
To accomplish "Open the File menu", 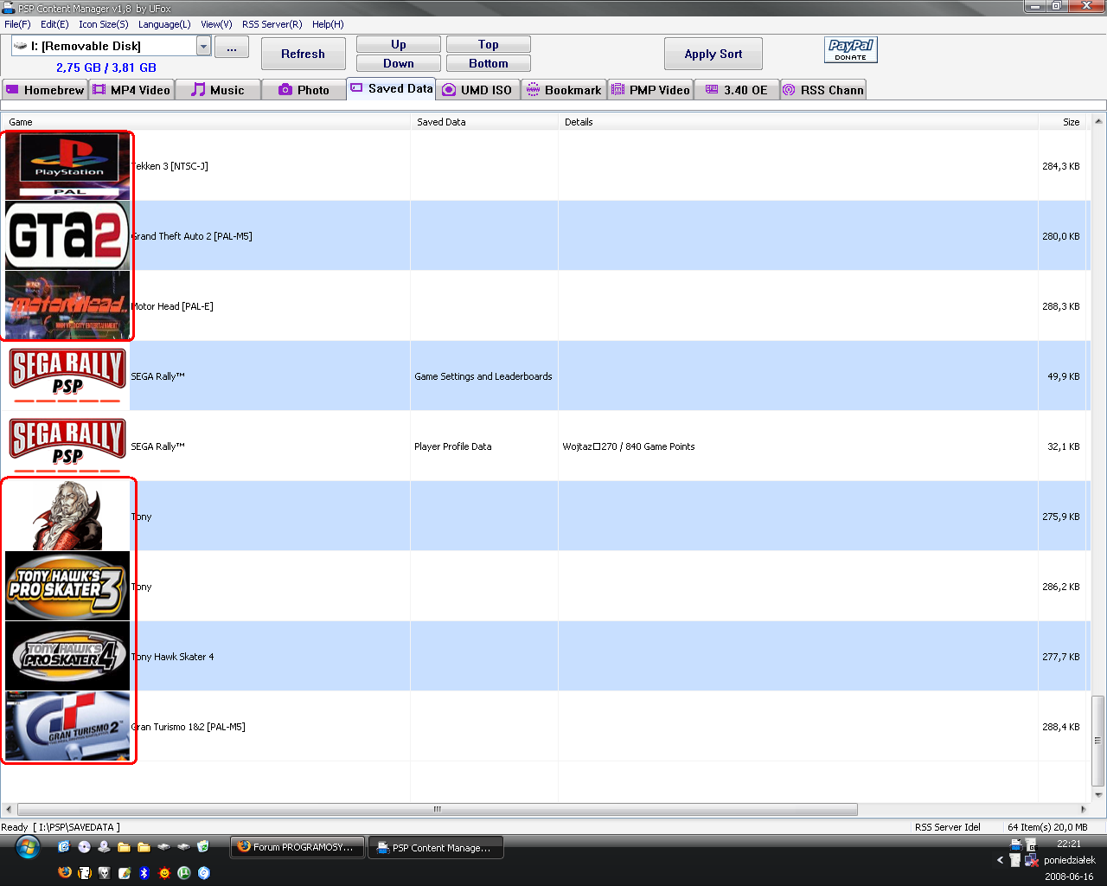I will 17,24.
